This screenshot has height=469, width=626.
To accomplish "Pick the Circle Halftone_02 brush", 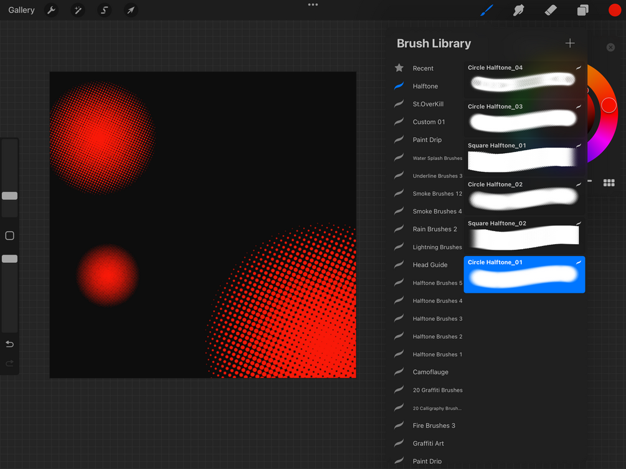I will [x=524, y=196].
